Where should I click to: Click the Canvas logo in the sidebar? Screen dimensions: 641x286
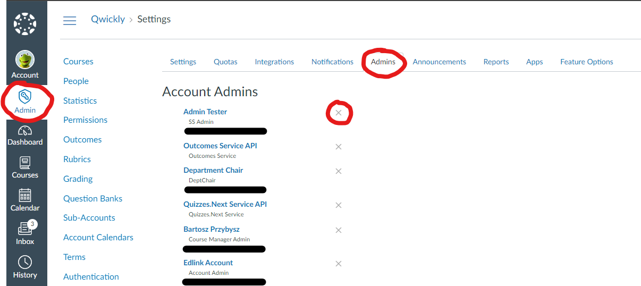[24, 24]
